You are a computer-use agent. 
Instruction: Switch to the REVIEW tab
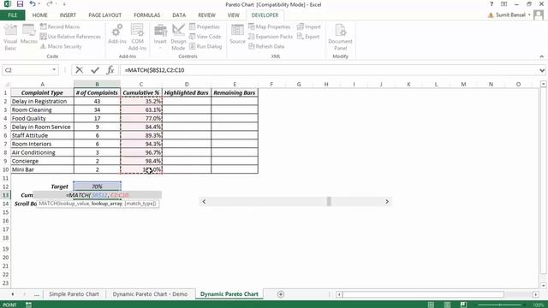coord(206,15)
